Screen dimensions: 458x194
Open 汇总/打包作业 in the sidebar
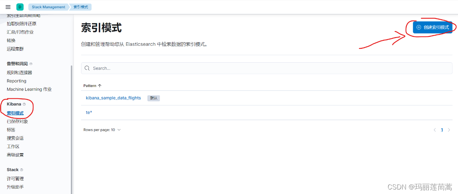tap(20, 32)
